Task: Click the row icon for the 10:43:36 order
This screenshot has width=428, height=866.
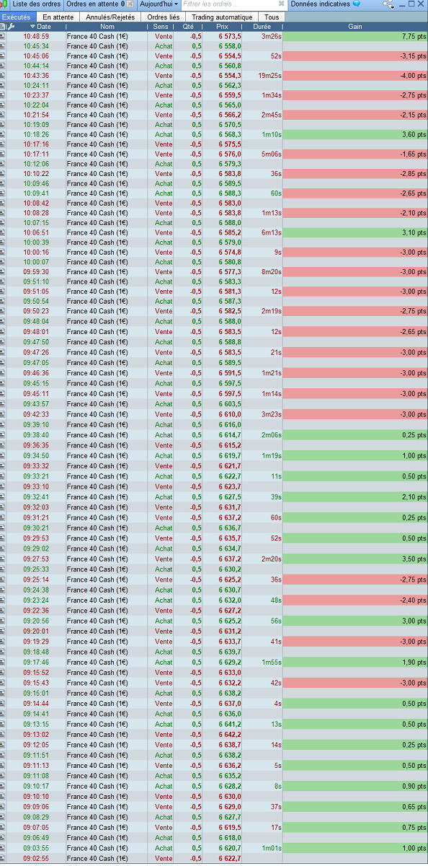Action: (x=3, y=75)
